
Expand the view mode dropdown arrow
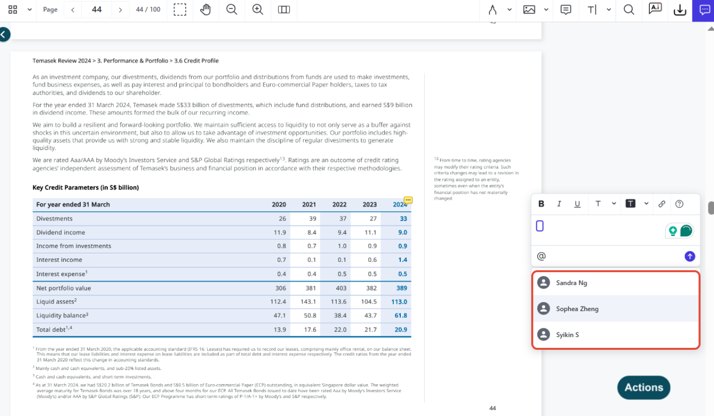(30, 9)
